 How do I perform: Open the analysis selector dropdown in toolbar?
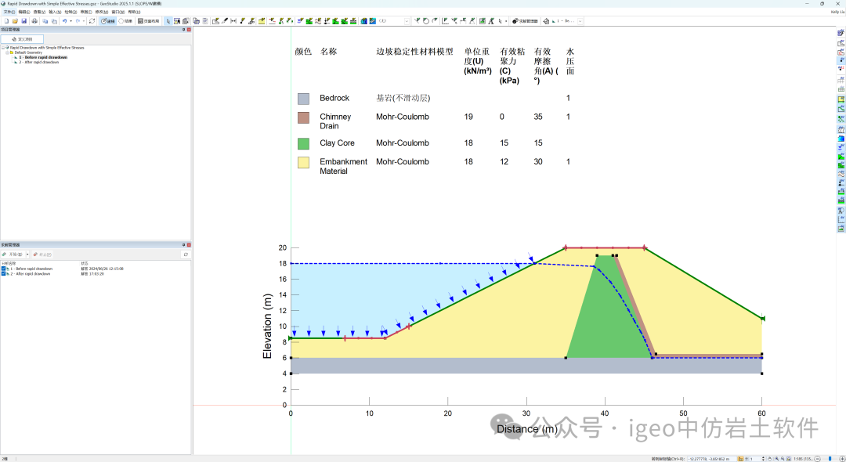(x=580, y=21)
